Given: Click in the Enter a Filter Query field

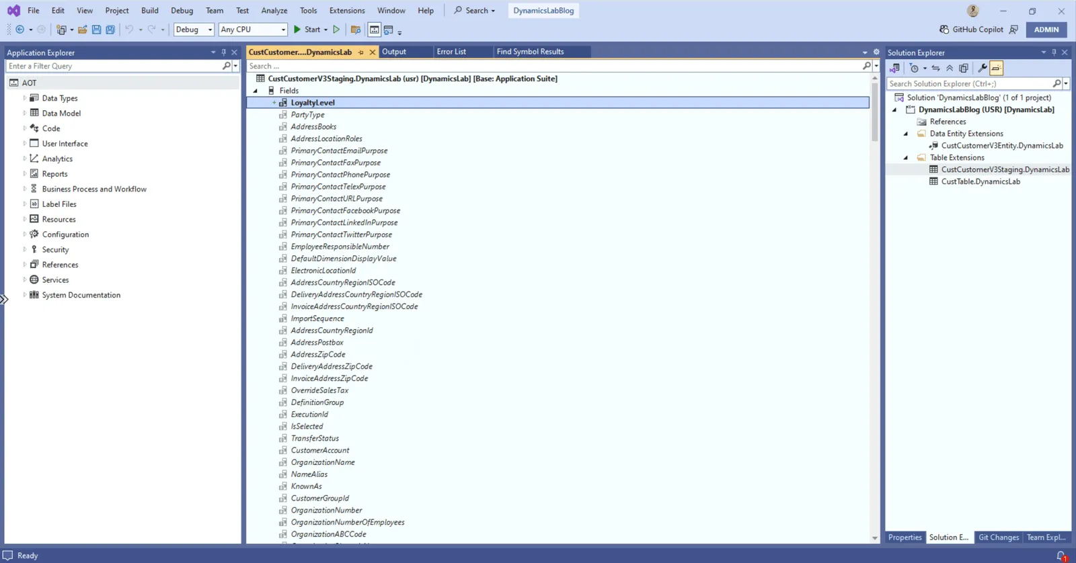Looking at the screenshot, I should tap(114, 66).
